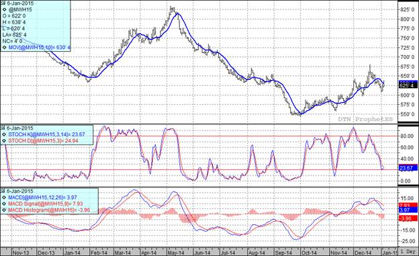Click the Jan-15 date axis label
Viewport: 419px width, 256px height.
[x=389, y=253]
